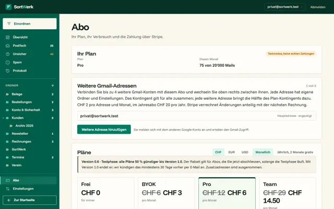The width and height of the screenshot is (334, 209).
Task: Click the Konto & Sicherheit tag icon
Action: (x=7, y=110)
